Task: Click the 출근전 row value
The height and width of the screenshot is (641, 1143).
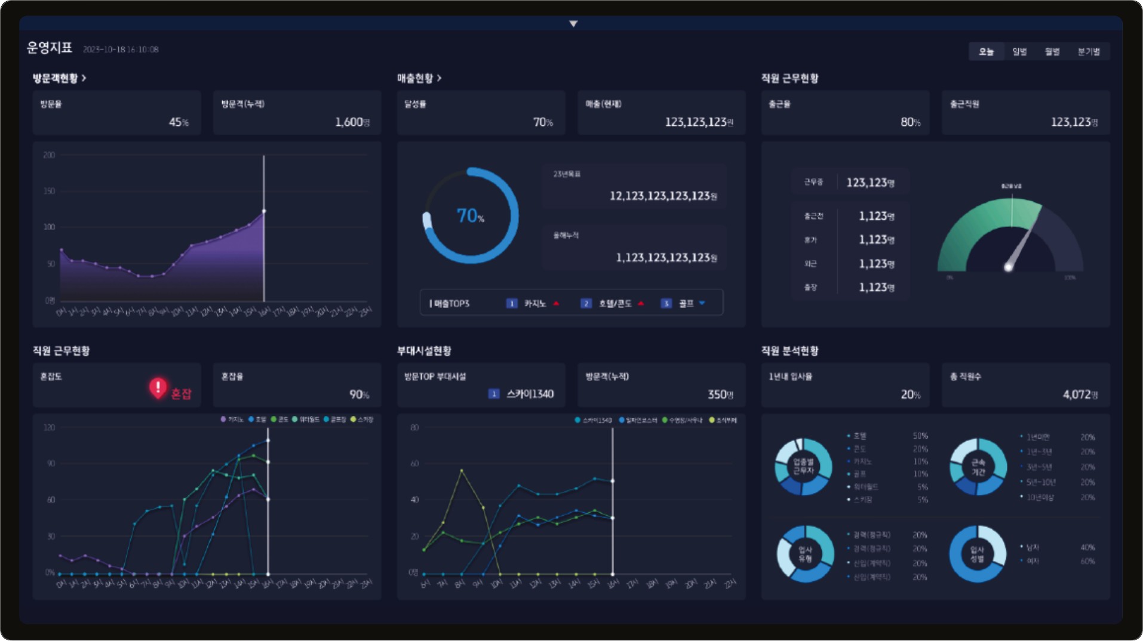Action: [877, 216]
